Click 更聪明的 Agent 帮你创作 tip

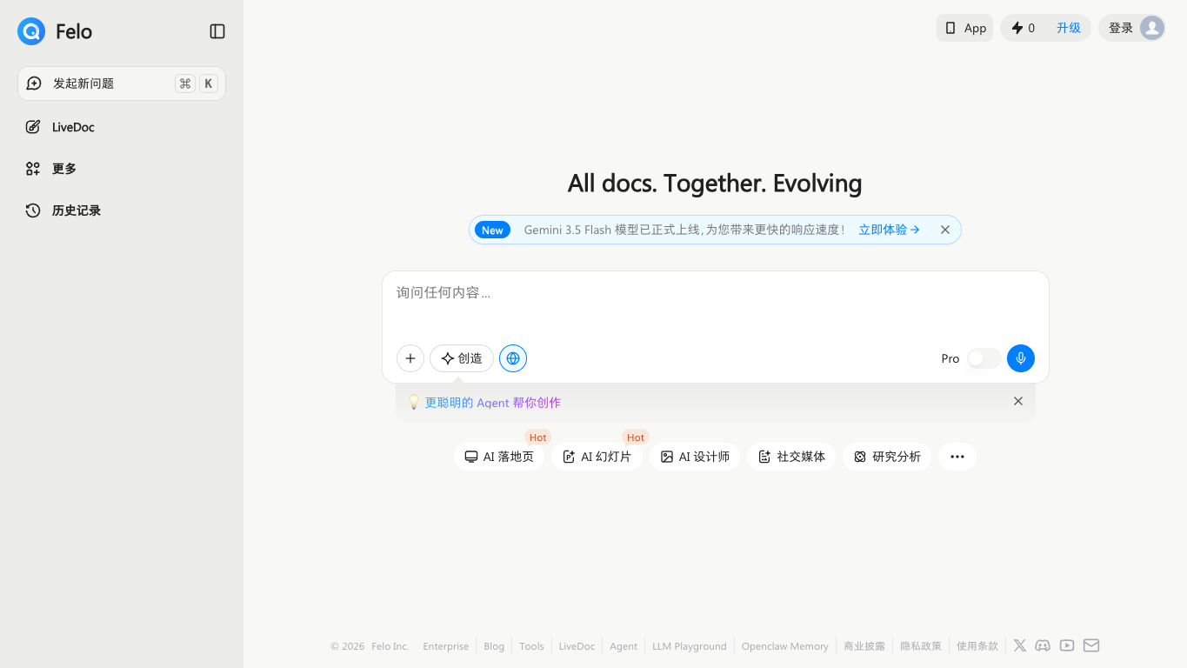tap(492, 403)
